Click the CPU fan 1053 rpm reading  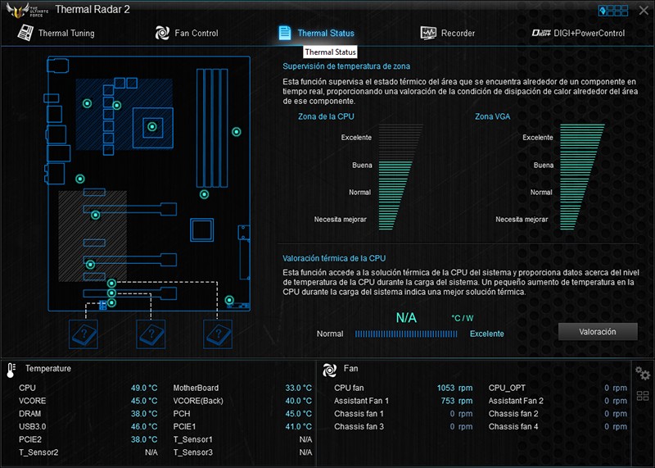point(455,388)
